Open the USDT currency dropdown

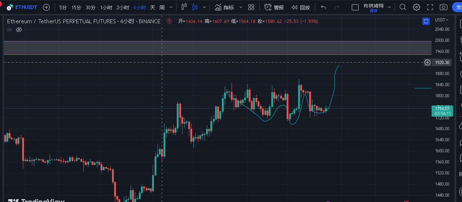(x=442, y=20)
